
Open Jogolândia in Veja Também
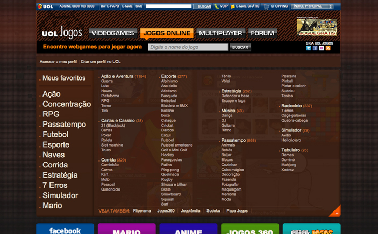(x=190, y=211)
